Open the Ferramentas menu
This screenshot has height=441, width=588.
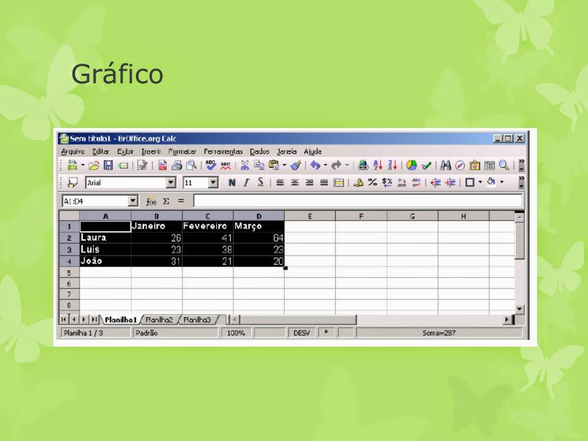(x=223, y=151)
